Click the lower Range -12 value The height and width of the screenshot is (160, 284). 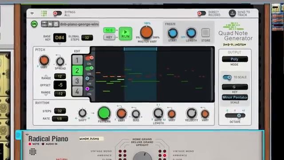60,94
